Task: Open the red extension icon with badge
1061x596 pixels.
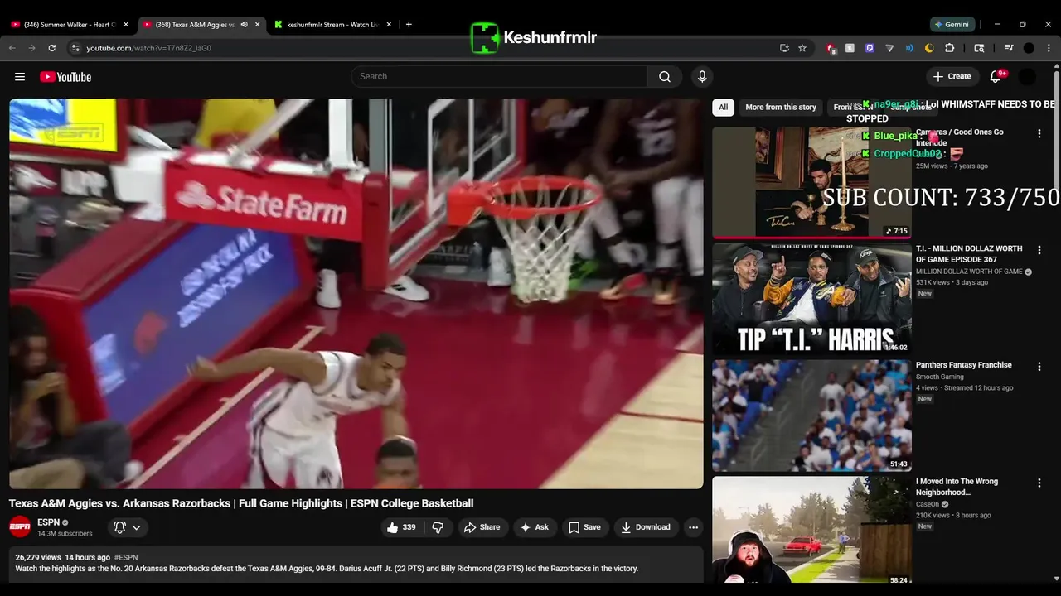Action: click(831, 48)
